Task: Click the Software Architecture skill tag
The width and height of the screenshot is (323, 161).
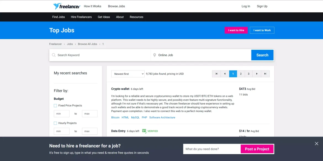Action: click(x=162, y=118)
